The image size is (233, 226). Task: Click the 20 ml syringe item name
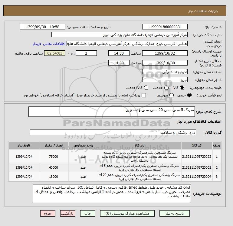(x=139, y=177)
